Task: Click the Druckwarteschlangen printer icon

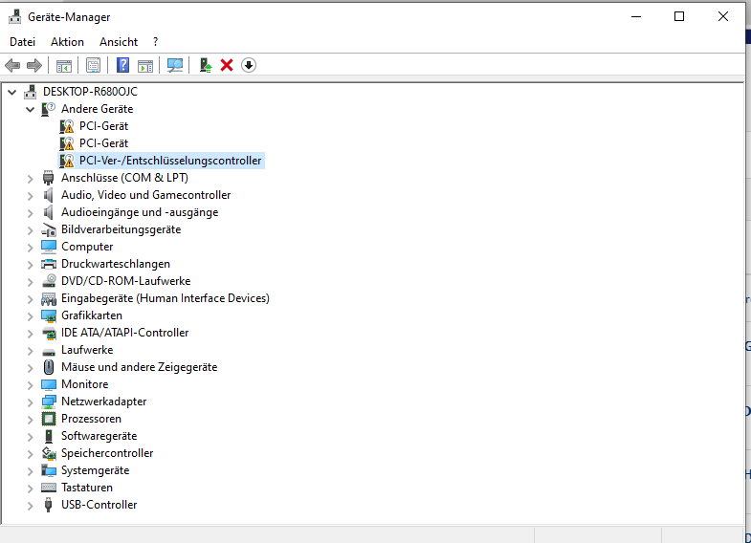Action: (x=49, y=264)
